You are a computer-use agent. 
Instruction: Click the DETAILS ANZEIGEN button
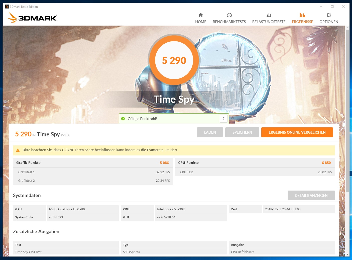[x=311, y=195]
